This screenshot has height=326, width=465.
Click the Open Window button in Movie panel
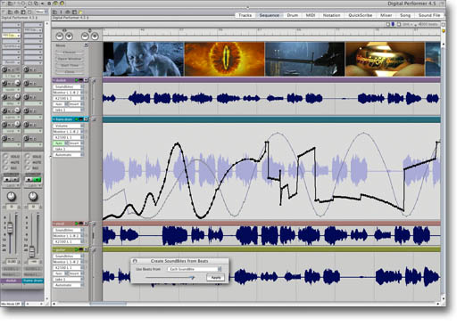(x=70, y=59)
